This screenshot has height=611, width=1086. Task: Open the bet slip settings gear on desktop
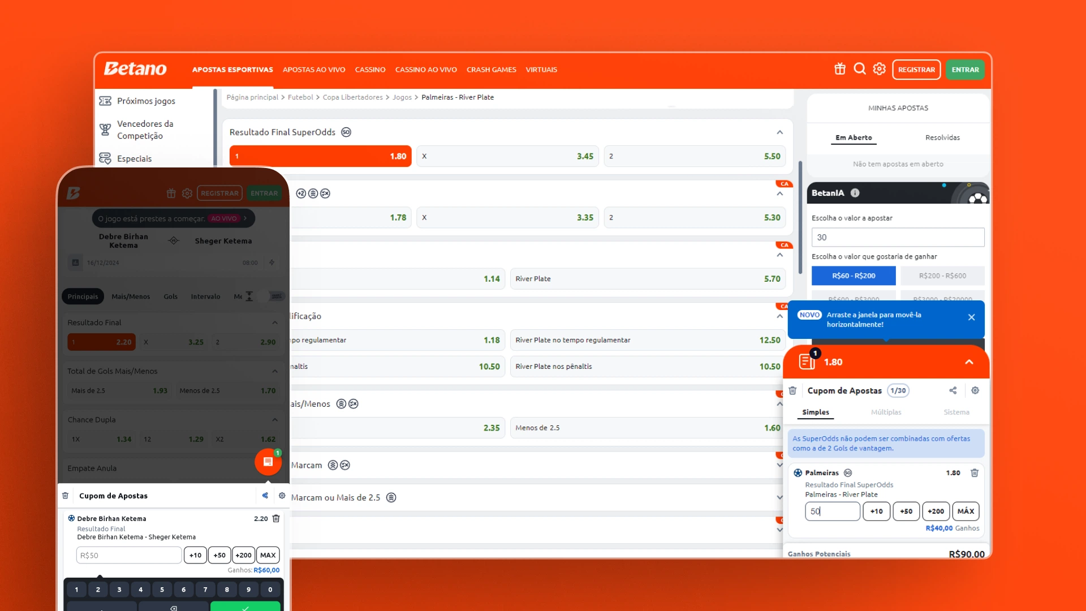coord(975,390)
